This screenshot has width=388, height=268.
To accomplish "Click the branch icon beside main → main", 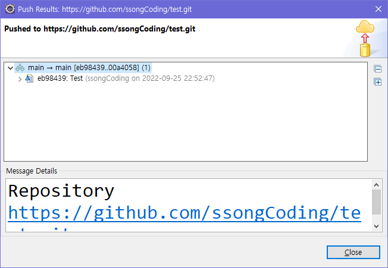I will click(20, 68).
